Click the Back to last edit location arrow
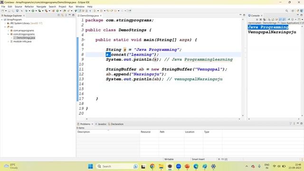The image size is (304, 171). pyautogui.click(x=108, y=11)
